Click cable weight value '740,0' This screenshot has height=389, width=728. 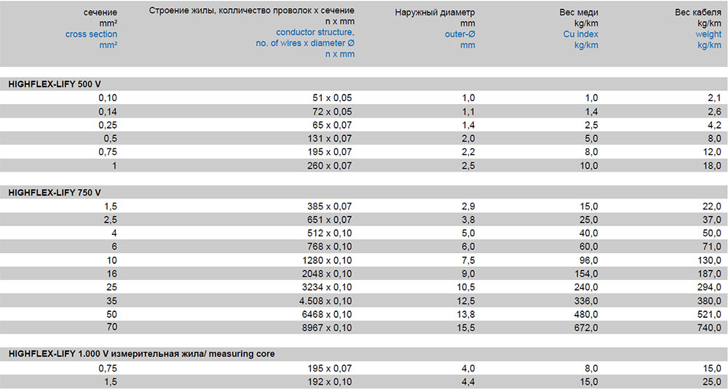point(710,328)
